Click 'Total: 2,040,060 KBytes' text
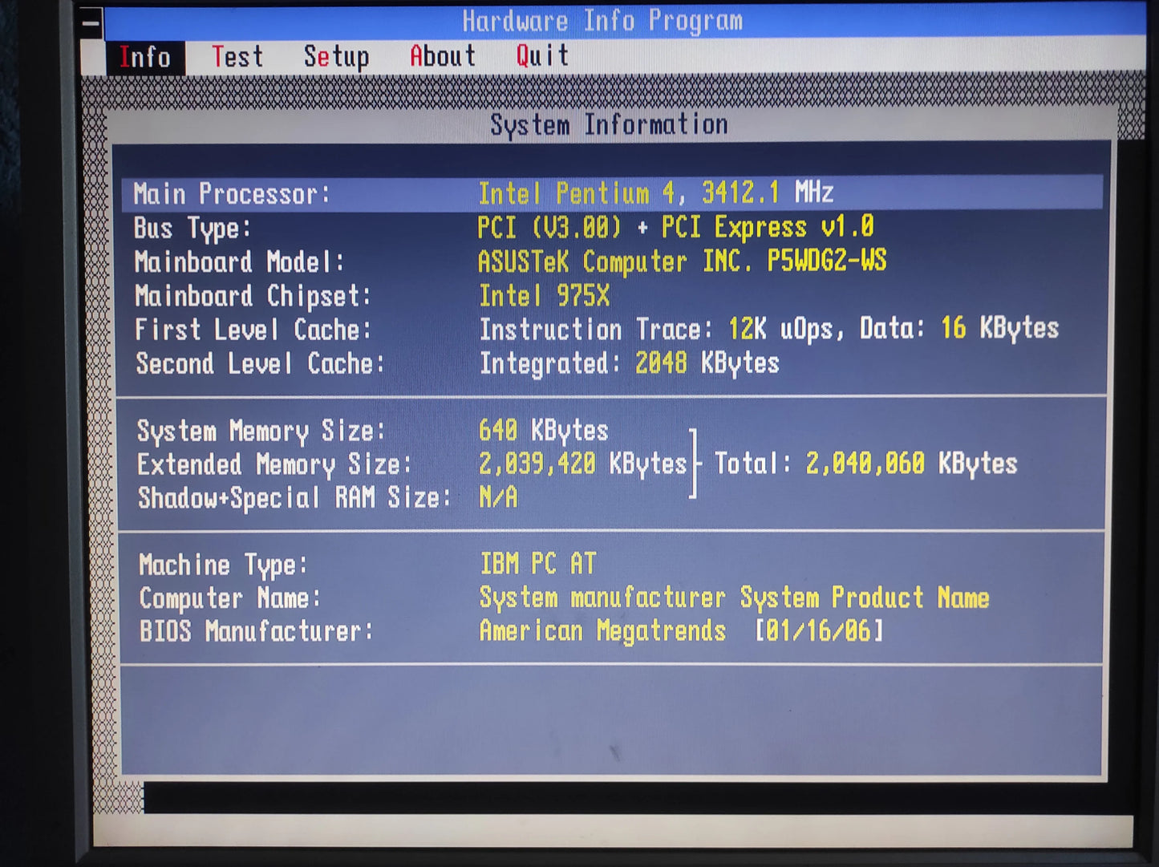This screenshot has height=867, width=1159. tap(866, 464)
